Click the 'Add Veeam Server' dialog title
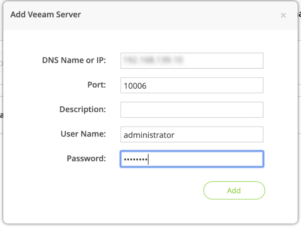Viewport: 301px width, 227px height. tap(46, 15)
